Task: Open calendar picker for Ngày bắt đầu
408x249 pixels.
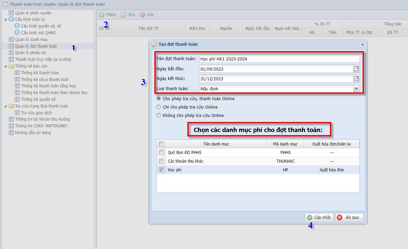Action: point(357,69)
